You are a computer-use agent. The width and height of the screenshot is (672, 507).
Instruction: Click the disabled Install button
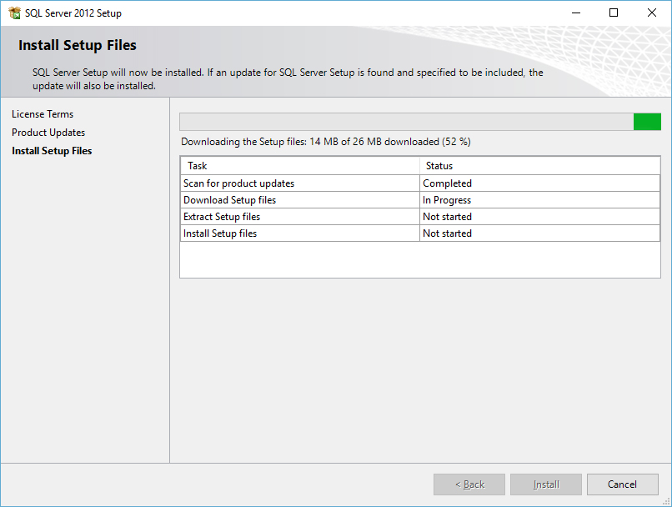[x=546, y=484]
